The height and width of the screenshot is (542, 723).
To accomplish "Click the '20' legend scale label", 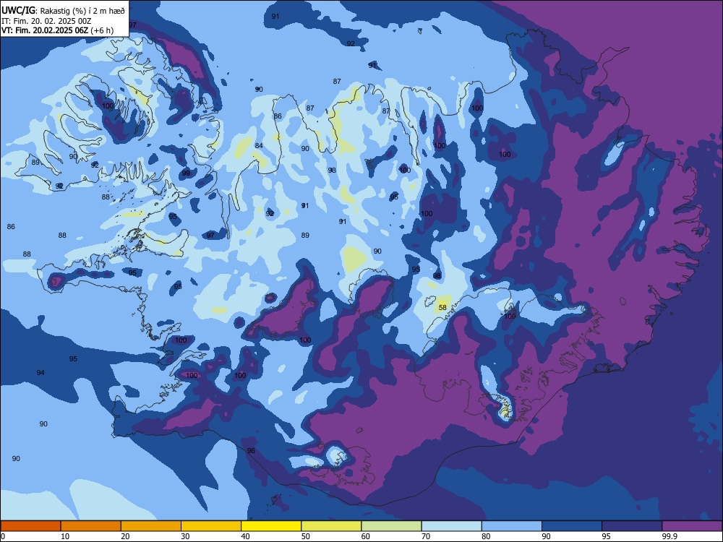I will pyautogui.click(x=125, y=536).
